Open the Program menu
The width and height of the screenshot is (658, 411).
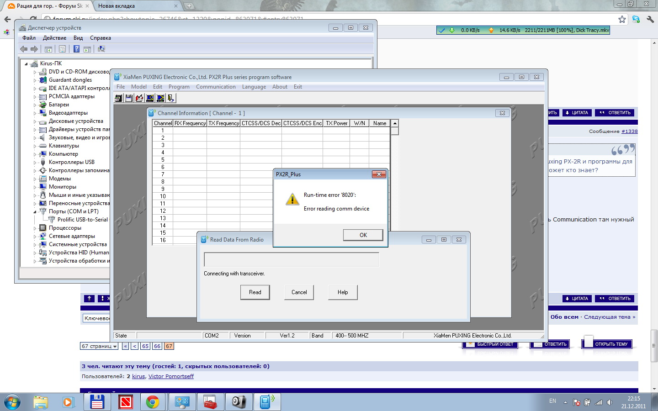pyautogui.click(x=179, y=87)
